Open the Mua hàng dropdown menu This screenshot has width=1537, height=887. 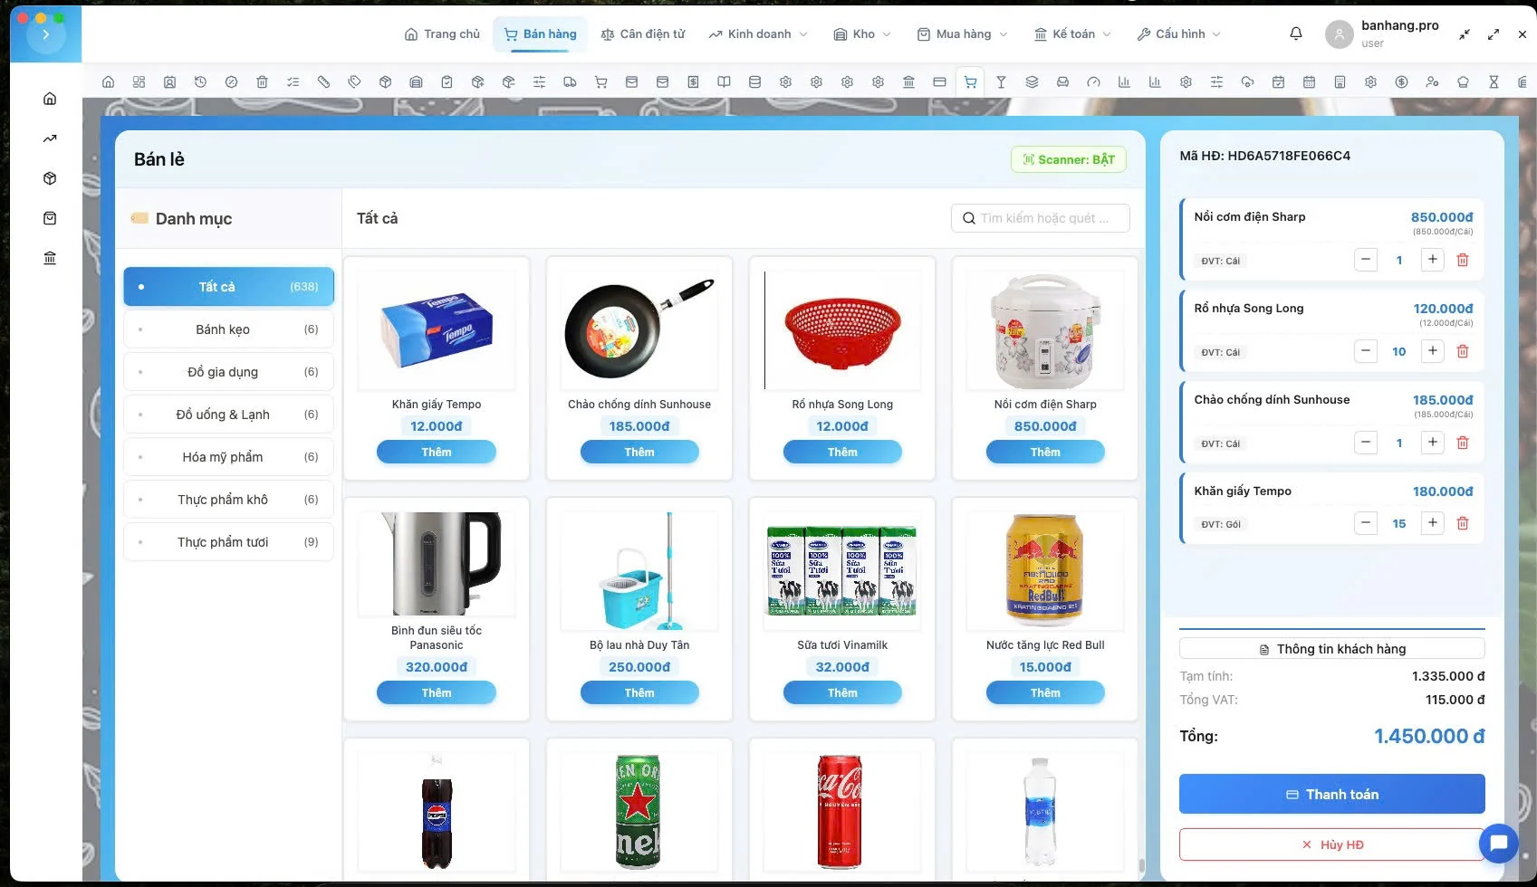(x=962, y=33)
